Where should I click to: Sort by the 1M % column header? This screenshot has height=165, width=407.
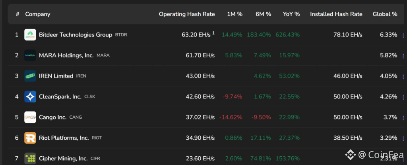coord(235,14)
